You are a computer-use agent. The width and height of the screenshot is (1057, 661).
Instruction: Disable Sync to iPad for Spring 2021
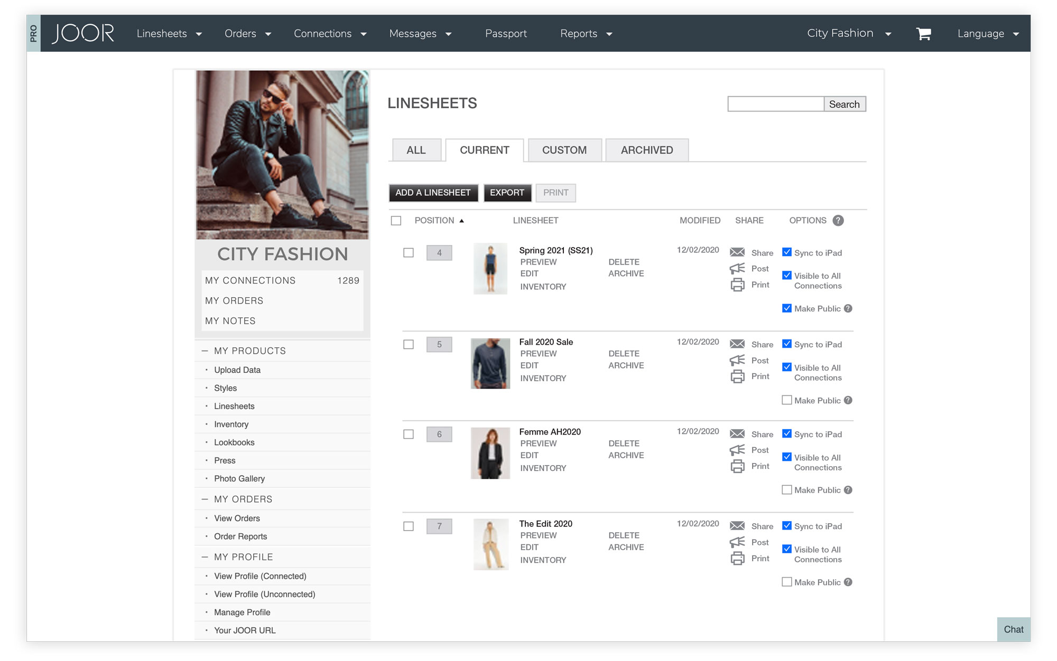click(x=787, y=252)
